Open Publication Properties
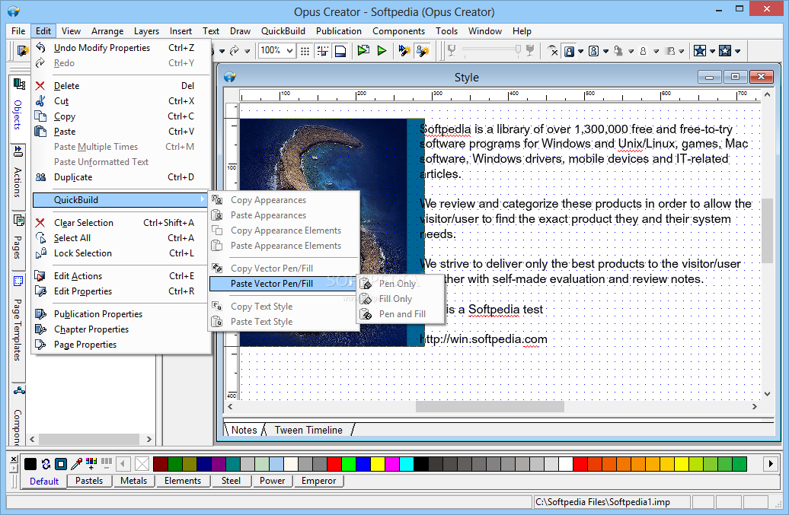Image resolution: width=789 pixels, height=515 pixels. pyautogui.click(x=120, y=314)
